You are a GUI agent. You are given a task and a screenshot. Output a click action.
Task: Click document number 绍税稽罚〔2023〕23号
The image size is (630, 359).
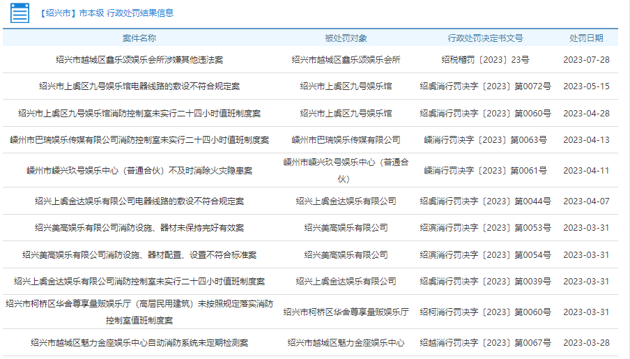tap(485, 60)
